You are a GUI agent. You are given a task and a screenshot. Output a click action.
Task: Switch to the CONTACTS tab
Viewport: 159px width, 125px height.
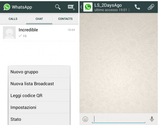click(66, 19)
